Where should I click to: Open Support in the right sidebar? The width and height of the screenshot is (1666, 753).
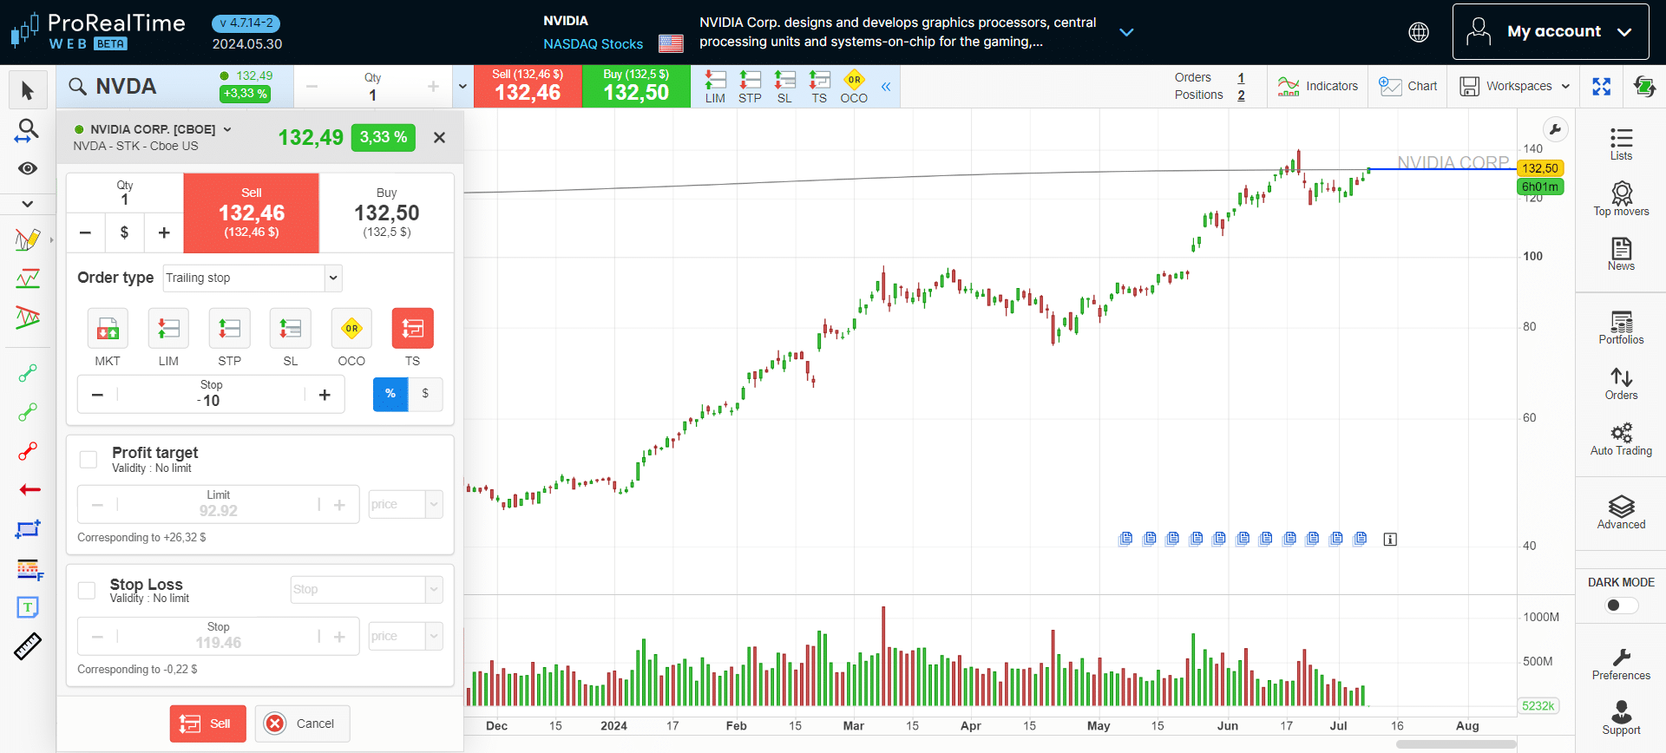pyautogui.click(x=1621, y=718)
